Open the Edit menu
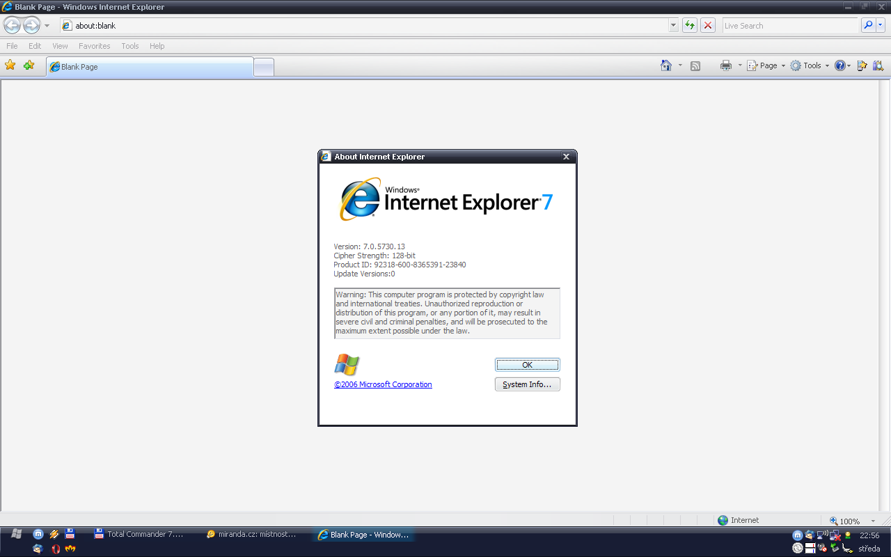Viewport: 891px width, 557px height. click(x=35, y=46)
